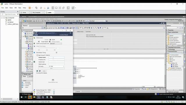
Task: Open the notification center icon in VM taskbar
Action: [183, 97]
